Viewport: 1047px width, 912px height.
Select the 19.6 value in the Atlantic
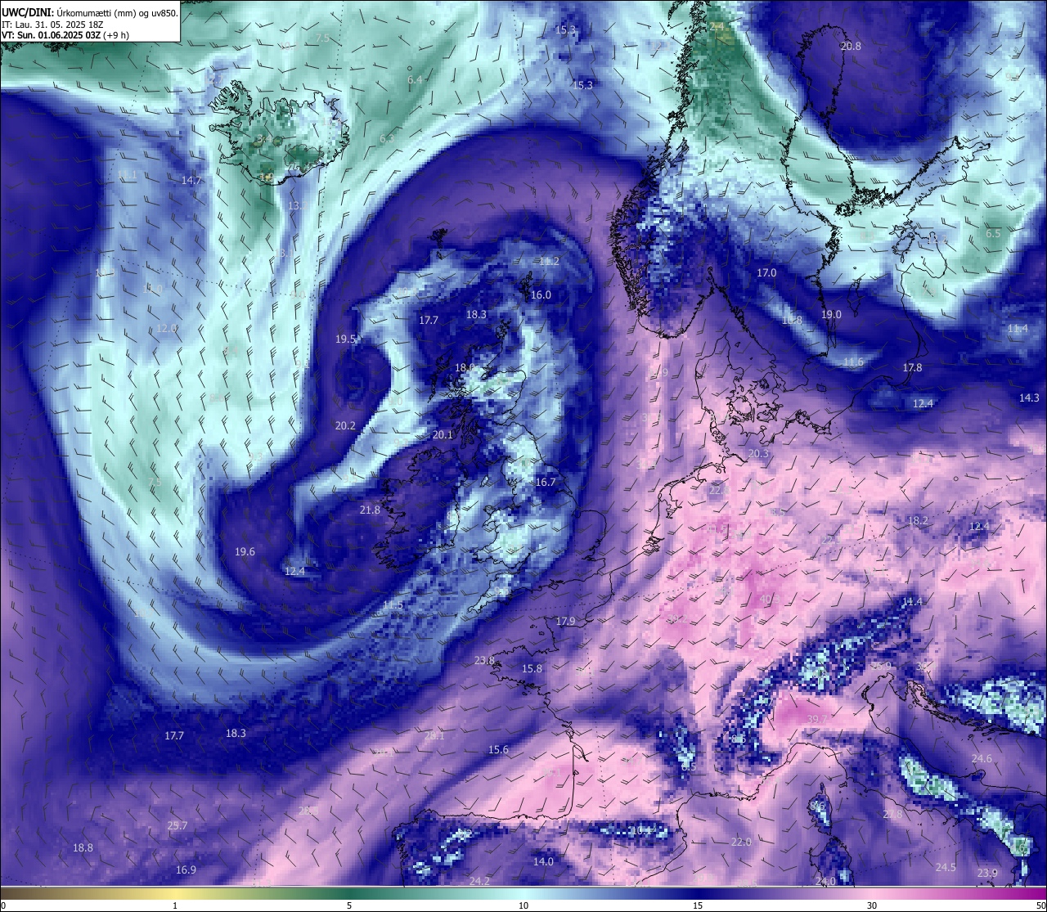[245, 552]
